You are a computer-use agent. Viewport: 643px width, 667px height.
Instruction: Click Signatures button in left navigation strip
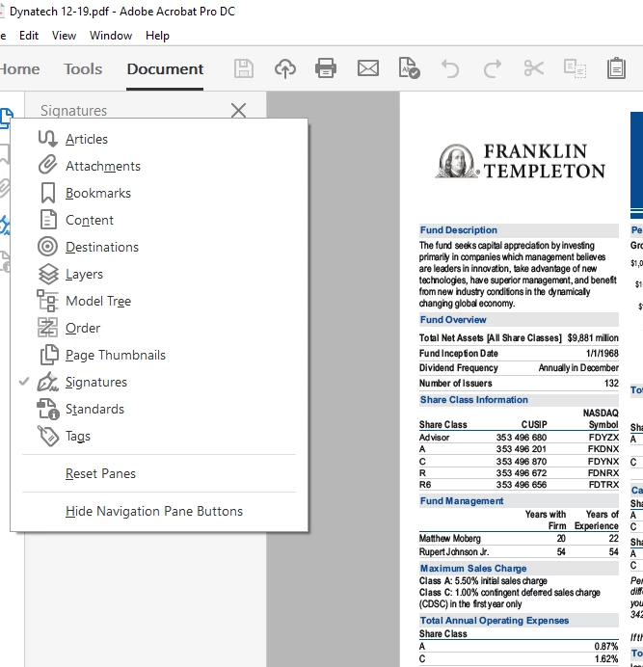[x=4, y=225]
